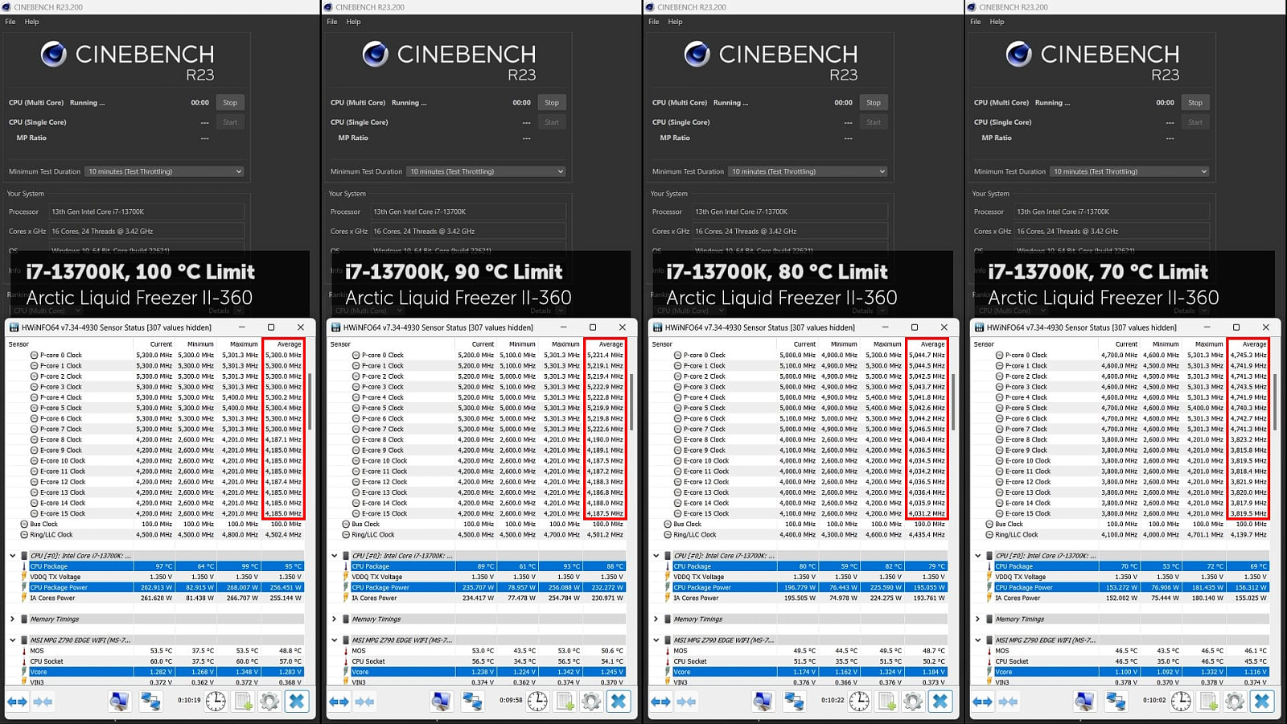The image size is (1287, 724).
Task: Open remote network computers icon in 100 °C HWiNFO
Action: [x=150, y=701]
